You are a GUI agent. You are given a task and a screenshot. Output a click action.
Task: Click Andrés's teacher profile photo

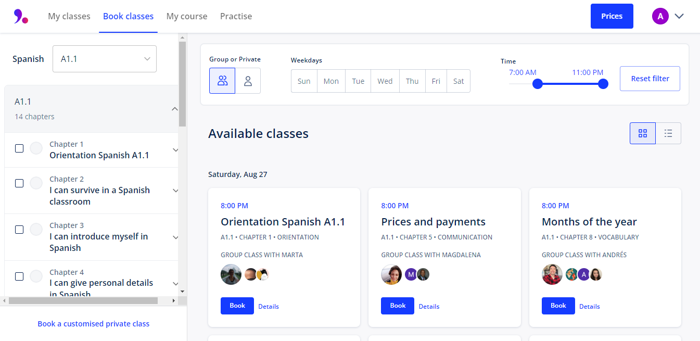tap(552, 274)
